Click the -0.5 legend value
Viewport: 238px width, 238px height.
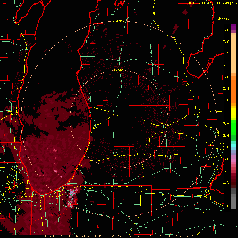coord(225,182)
